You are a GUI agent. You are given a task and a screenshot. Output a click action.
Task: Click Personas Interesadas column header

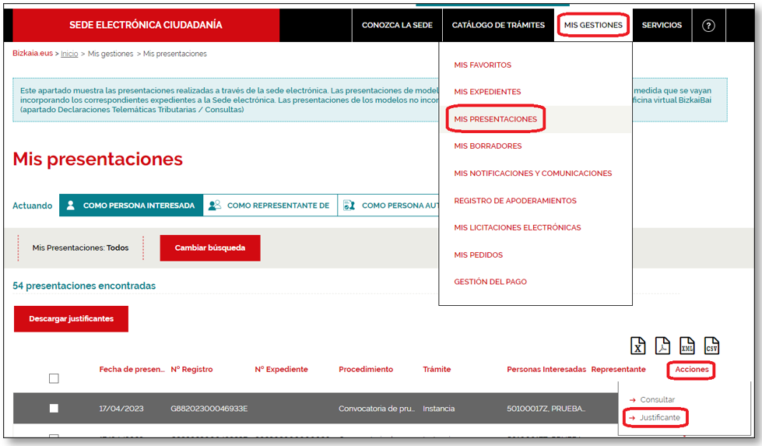point(546,369)
